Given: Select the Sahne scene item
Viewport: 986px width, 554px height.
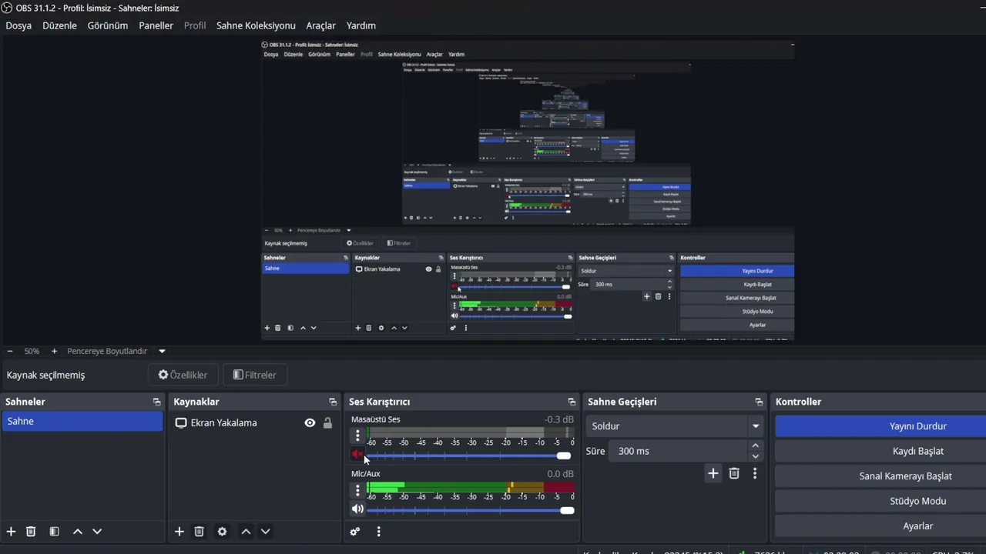Looking at the screenshot, I should (x=82, y=422).
